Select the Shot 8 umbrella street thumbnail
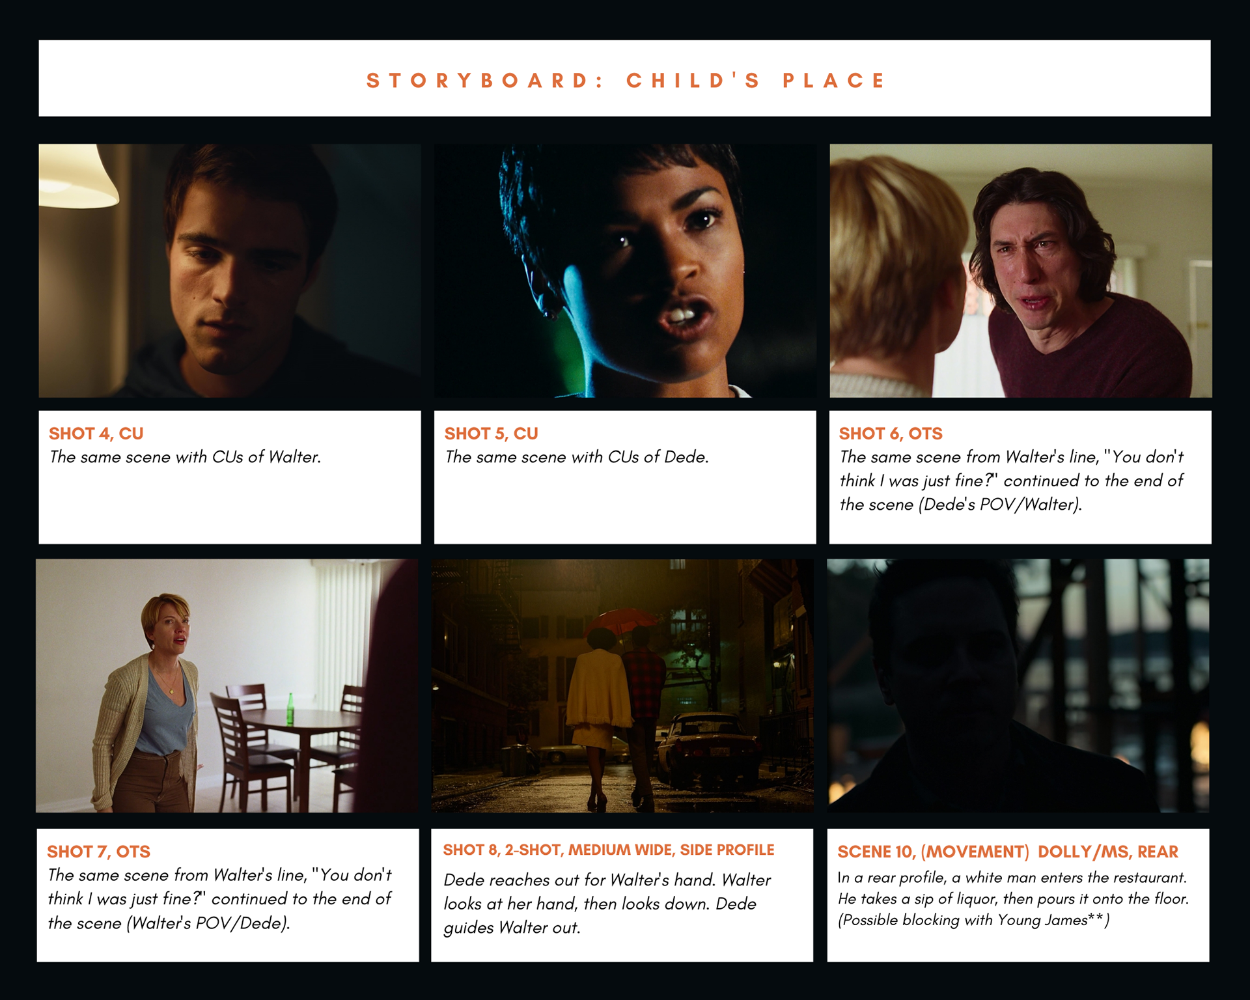 pos(622,686)
